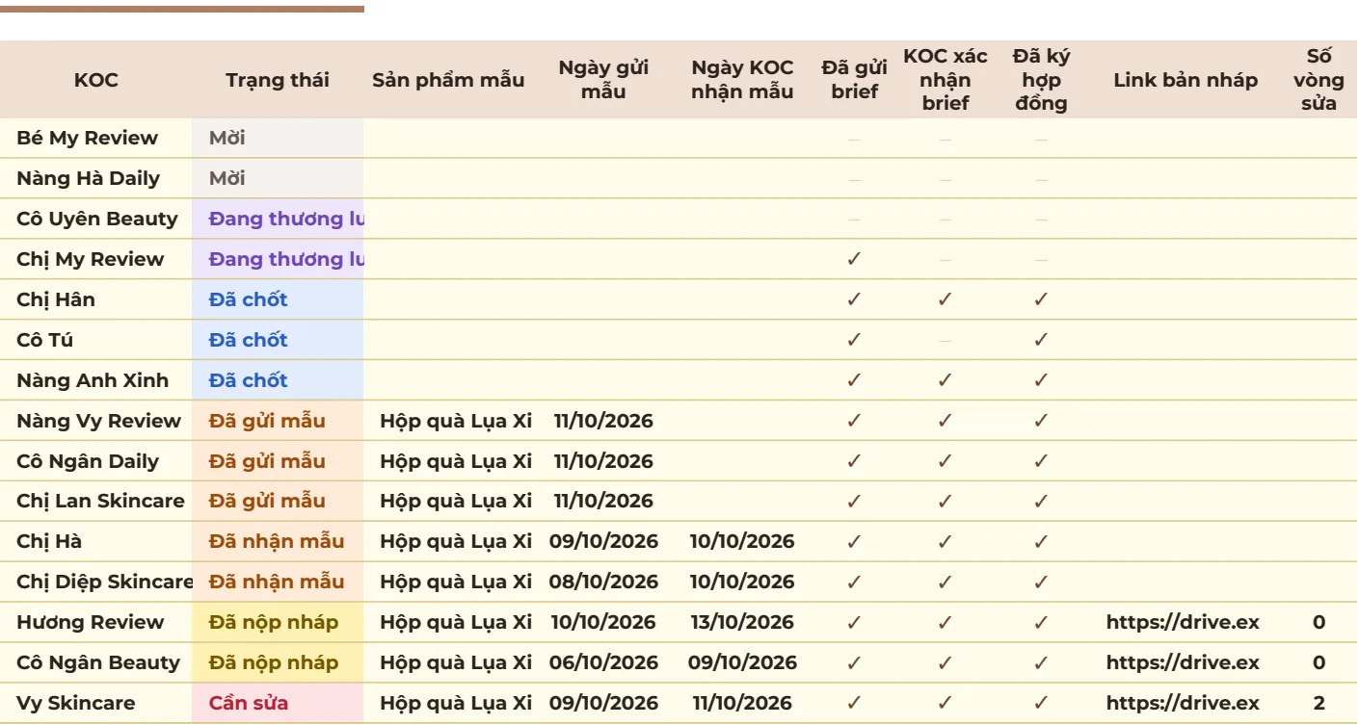Click revision count 2 for Vy Skincare
The width and height of the screenshot is (1359, 725).
pyautogui.click(x=1319, y=703)
